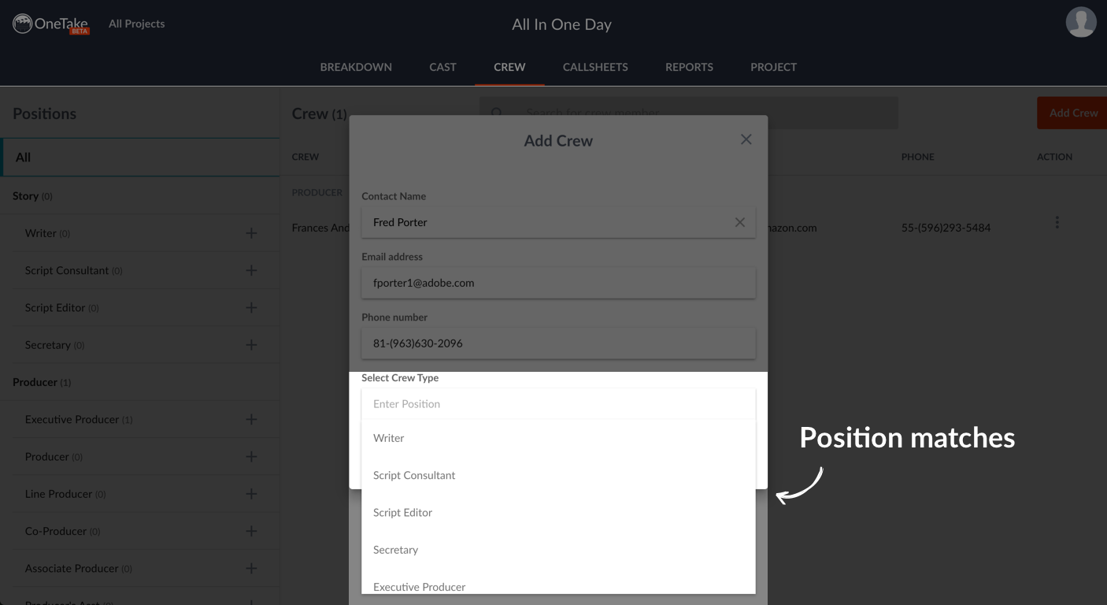This screenshot has height=605, width=1107.
Task: Filter by Writer position in sidebar
Action: tap(47, 233)
